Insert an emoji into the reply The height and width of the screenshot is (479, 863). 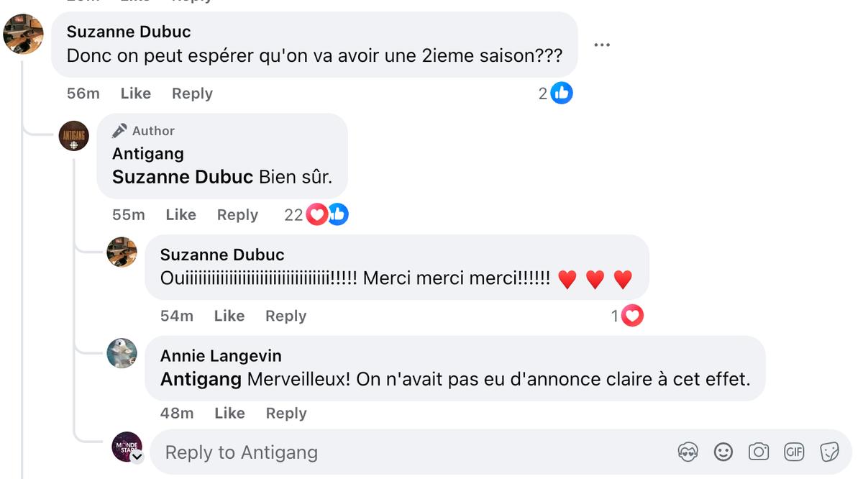[723, 452]
